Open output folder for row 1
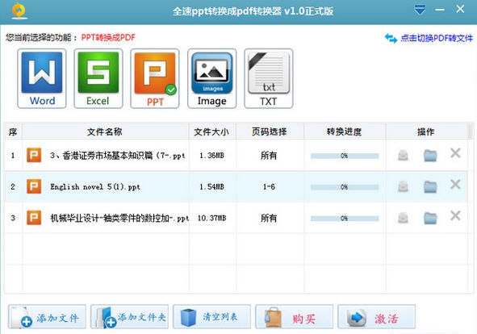This screenshot has height=334, width=477. [x=430, y=156]
